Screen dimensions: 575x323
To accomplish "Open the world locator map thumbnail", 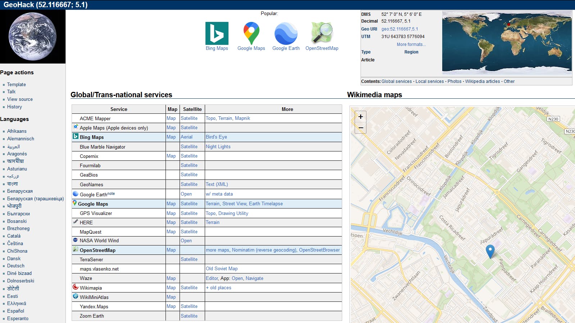I will 507,43.
